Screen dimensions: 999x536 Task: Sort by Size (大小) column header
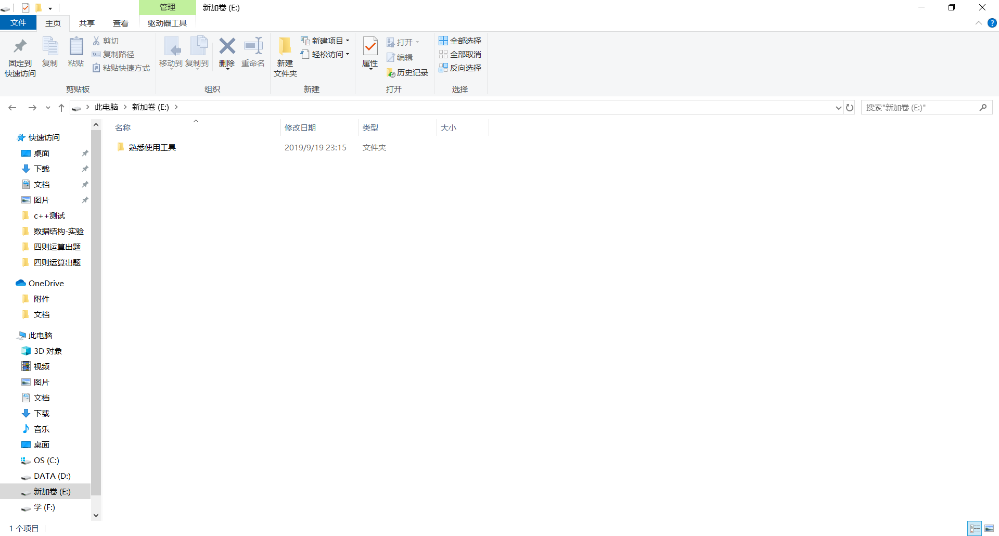[463, 127]
